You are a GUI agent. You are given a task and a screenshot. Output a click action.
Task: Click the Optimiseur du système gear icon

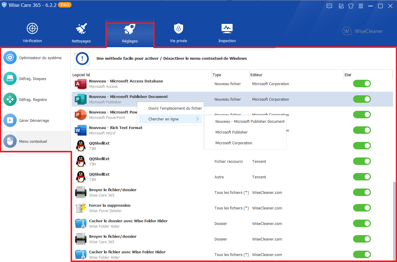pyautogui.click(x=10, y=58)
